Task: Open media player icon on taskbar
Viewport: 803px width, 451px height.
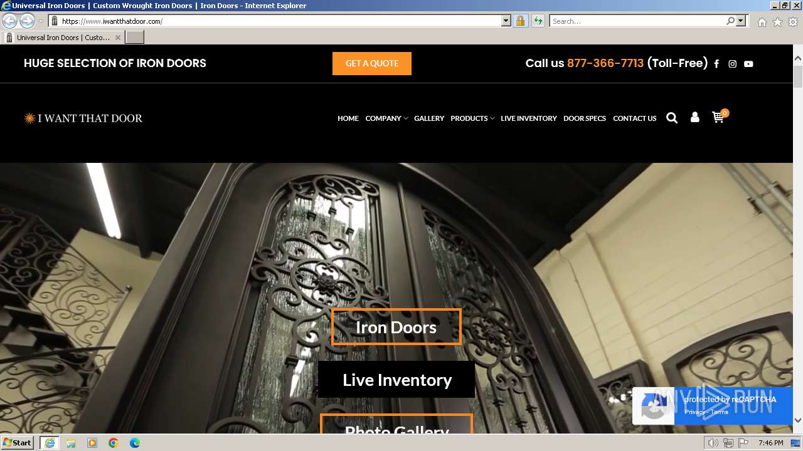Action: [92, 443]
